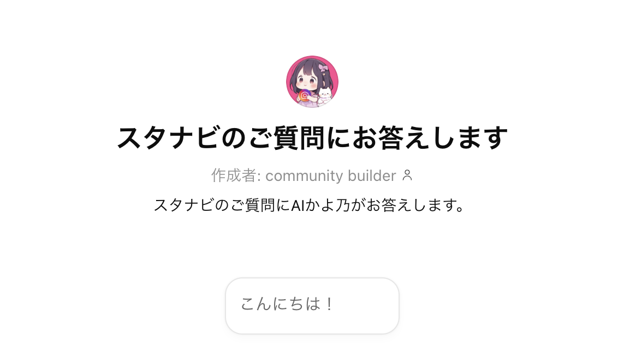The height and width of the screenshot is (364, 618).
Task: Click the person icon beside community builder
Action: tap(407, 175)
